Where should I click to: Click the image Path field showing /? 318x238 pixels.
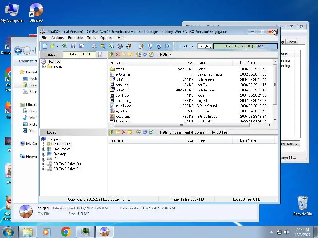224,55
